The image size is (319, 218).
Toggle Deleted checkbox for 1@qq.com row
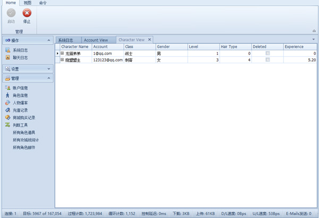pos(268,53)
